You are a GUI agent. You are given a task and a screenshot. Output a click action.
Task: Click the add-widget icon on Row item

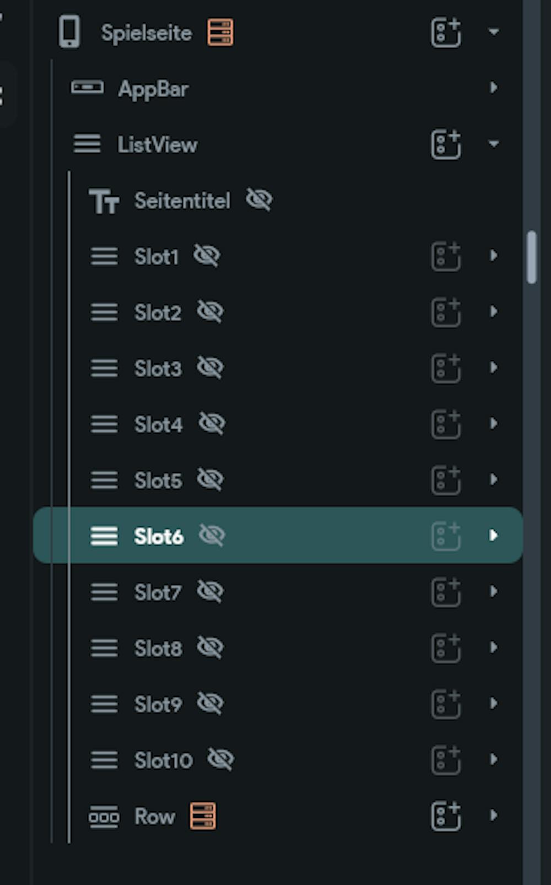(x=445, y=816)
